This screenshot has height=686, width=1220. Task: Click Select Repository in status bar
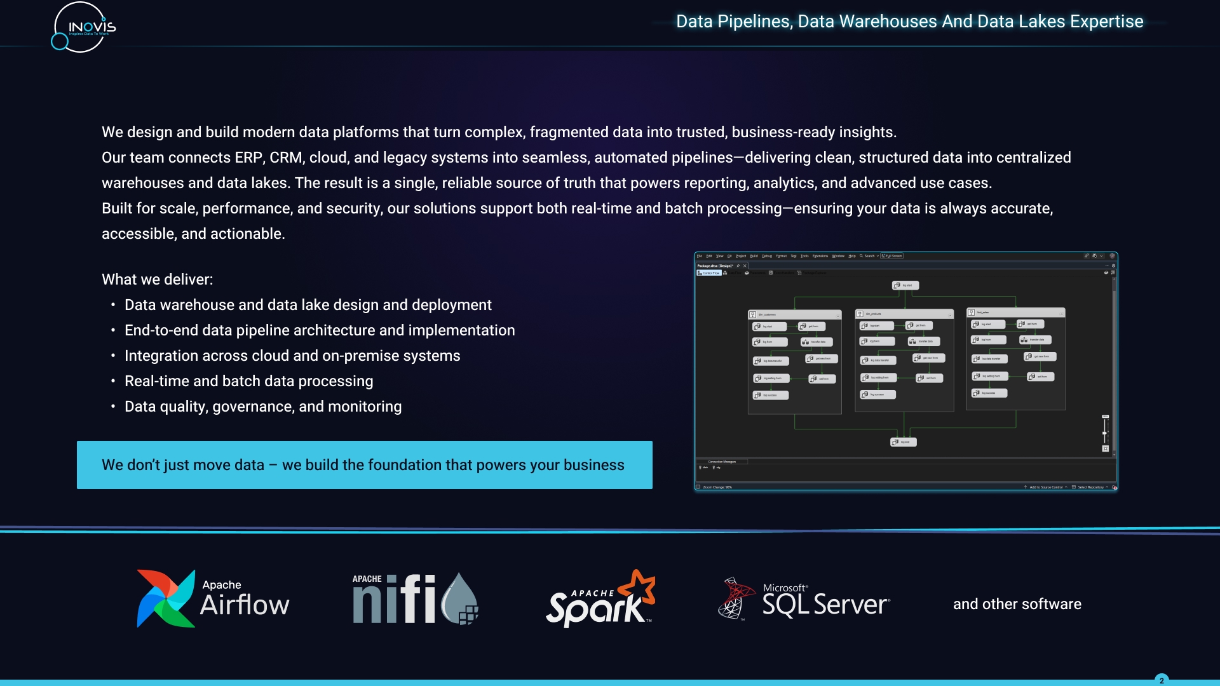coord(1090,487)
